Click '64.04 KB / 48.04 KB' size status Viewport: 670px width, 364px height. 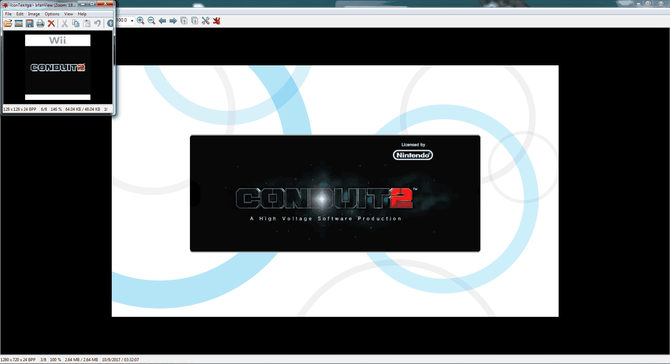point(83,109)
